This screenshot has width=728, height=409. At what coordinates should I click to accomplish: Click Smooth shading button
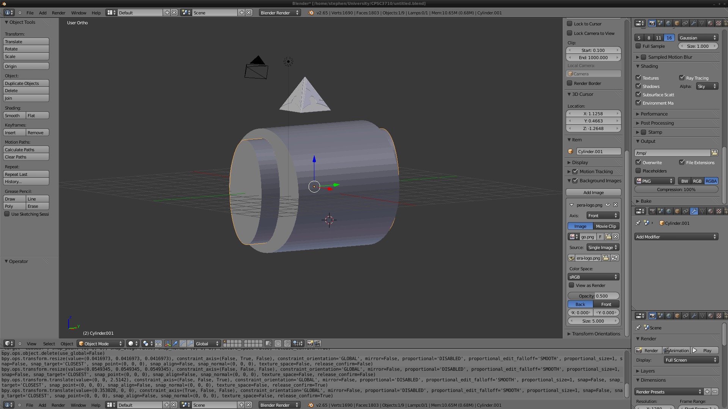click(14, 115)
